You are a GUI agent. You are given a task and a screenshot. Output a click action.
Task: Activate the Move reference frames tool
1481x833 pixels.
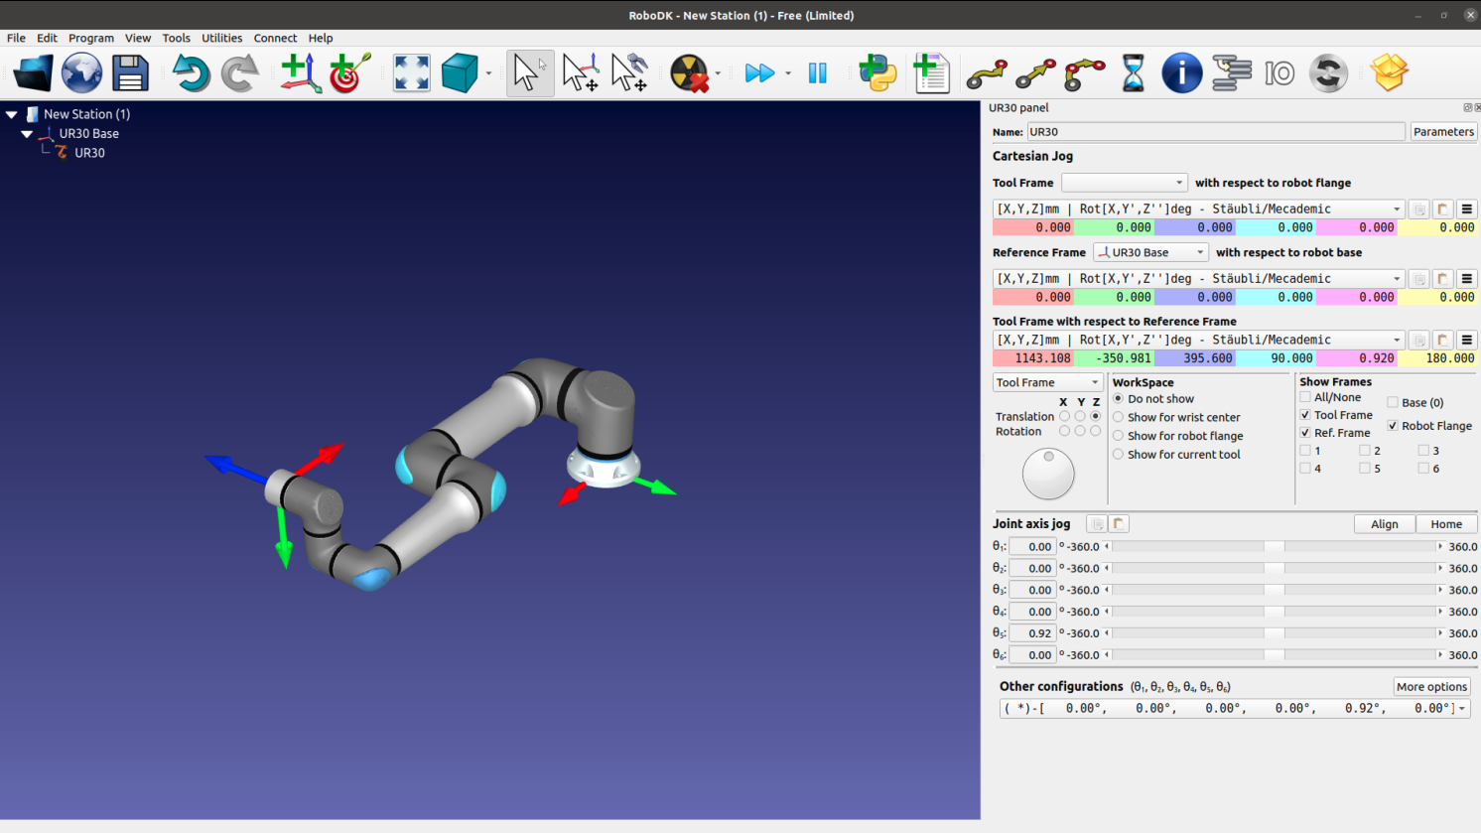tap(580, 73)
